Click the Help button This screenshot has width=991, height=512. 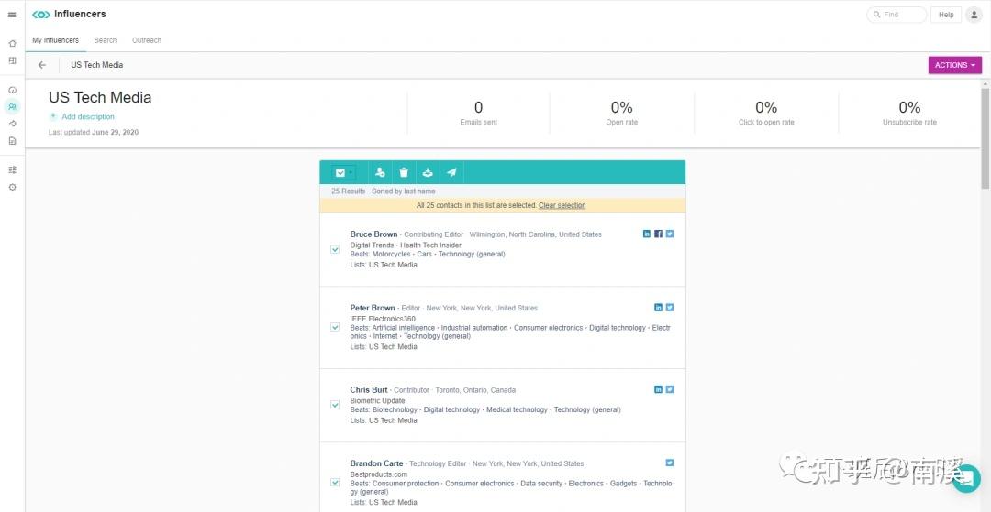(x=946, y=15)
